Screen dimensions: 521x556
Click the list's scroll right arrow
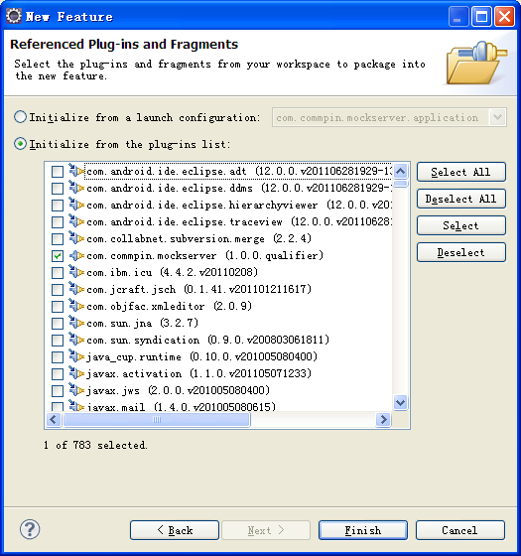(x=383, y=420)
